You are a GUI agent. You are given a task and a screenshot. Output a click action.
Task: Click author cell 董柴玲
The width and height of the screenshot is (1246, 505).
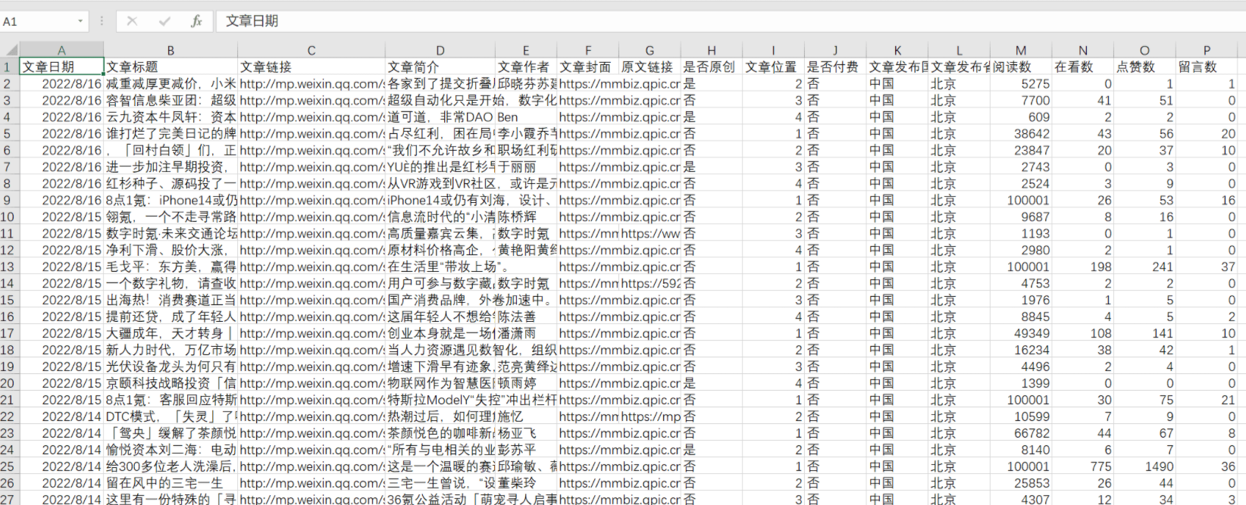click(526, 483)
